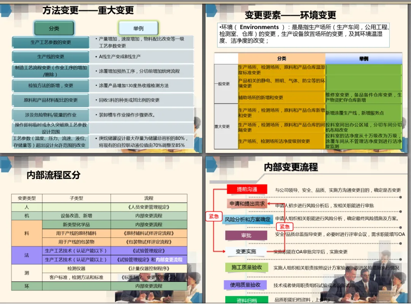Click '用于产线的原材辅料' cell
Image resolution: width=411 pixels, height=304 pixels.
coord(76,233)
